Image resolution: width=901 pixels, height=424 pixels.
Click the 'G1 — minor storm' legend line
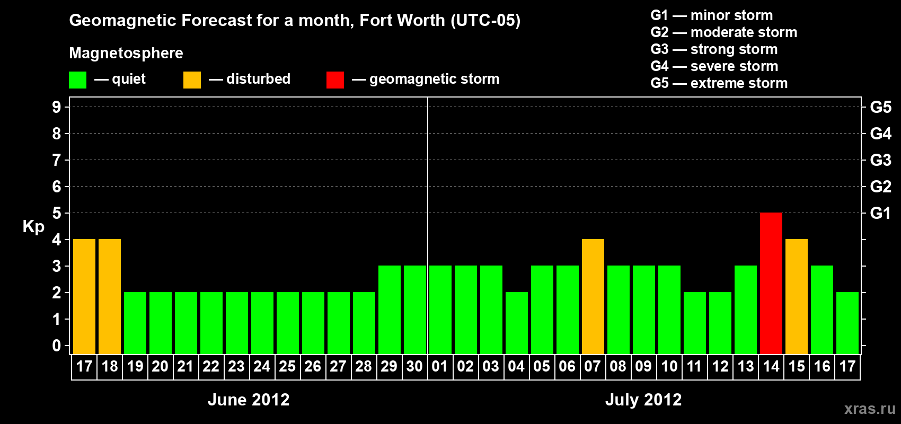click(712, 15)
